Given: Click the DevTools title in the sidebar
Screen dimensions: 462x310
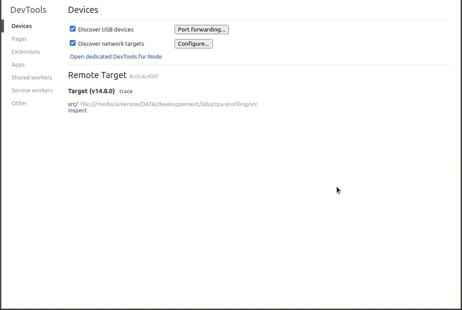Looking at the screenshot, I should 28,10.
